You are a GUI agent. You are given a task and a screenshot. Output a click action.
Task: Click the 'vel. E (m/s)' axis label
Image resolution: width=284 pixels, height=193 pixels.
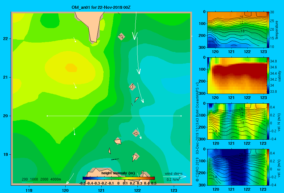pos(279,168)
